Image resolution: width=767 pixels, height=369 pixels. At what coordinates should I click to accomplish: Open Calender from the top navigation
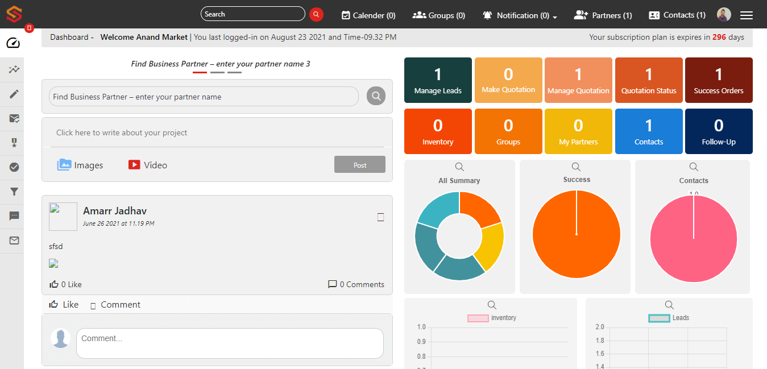point(368,15)
